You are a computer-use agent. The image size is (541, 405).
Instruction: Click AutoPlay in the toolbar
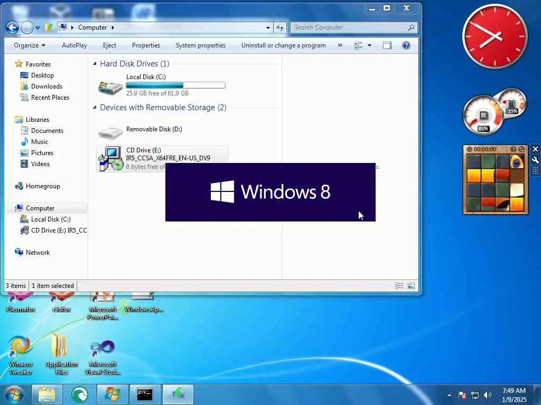(74, 45)
